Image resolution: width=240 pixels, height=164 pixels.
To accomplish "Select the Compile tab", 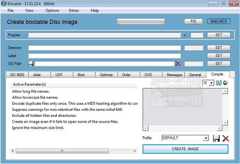I will 218,74.
